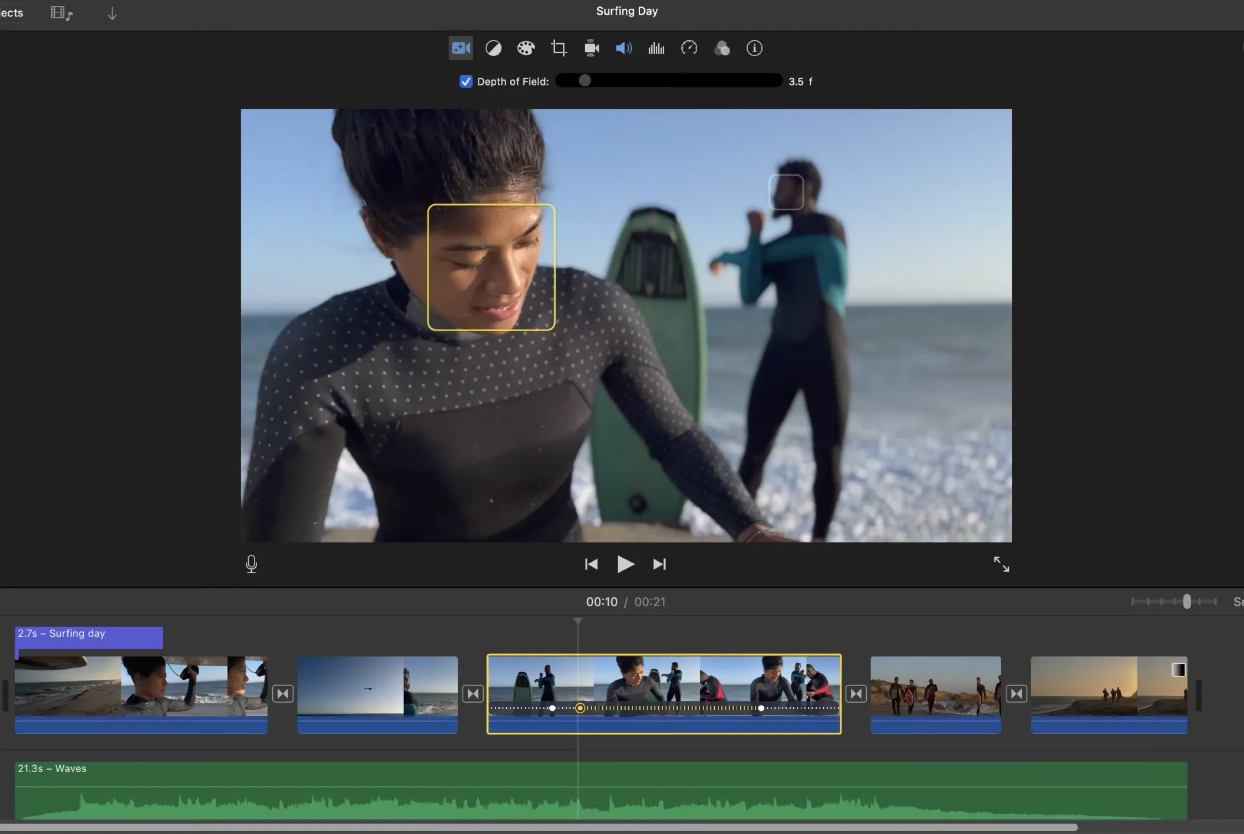Select the Surfing day title clip

click(x=88, y=637)
